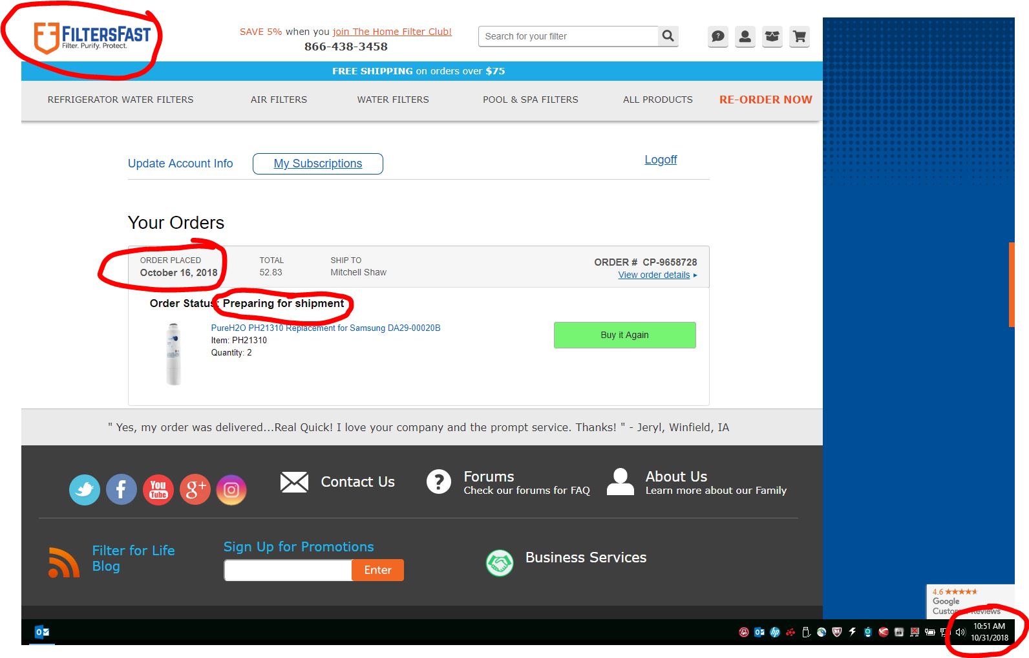Click the Business Services text link
This screenshot has height=658, width=1029.
coord(586,557)
